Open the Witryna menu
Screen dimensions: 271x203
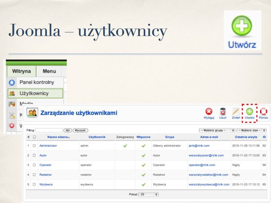(21, 71)
